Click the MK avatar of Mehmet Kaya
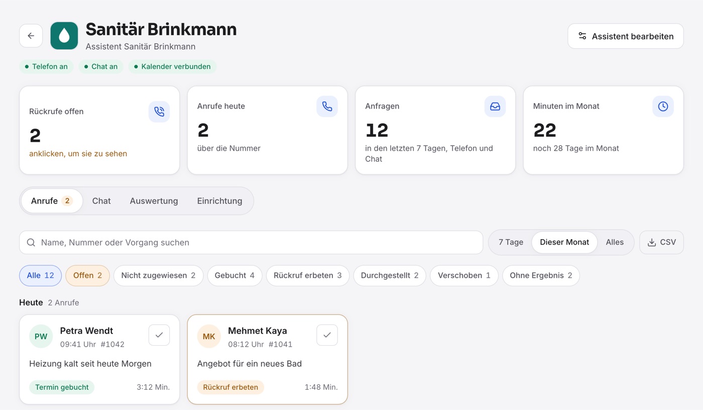This screenshot has height=410, width=703. pos(209,337)
